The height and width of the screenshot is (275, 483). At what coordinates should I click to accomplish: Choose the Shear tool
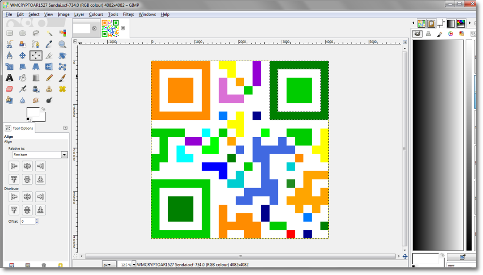point(22,67)
